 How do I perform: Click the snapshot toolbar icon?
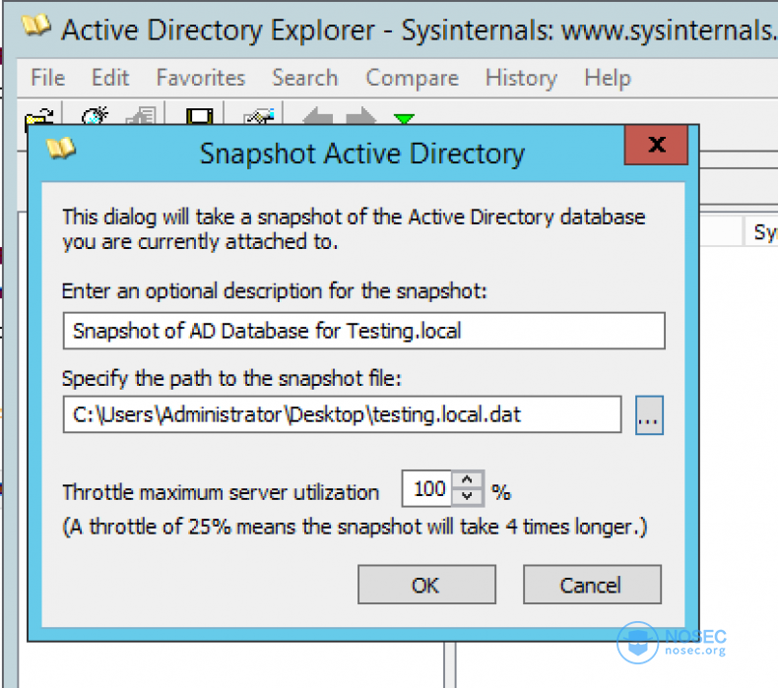tap(200, 116)
